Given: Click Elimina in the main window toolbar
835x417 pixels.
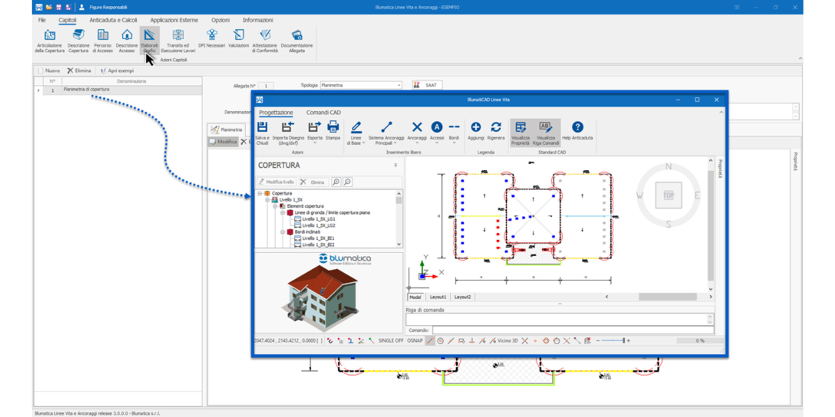Looking at the screenshot, I should [x=79, y=71].
